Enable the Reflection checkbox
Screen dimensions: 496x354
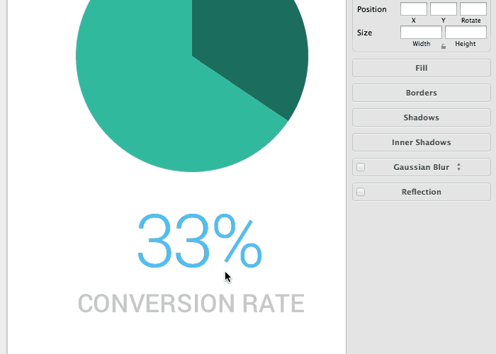coord(361,192)
